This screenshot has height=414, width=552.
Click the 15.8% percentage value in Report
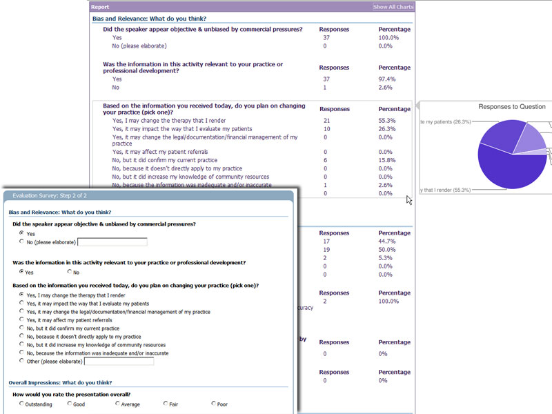click(387, 160)
